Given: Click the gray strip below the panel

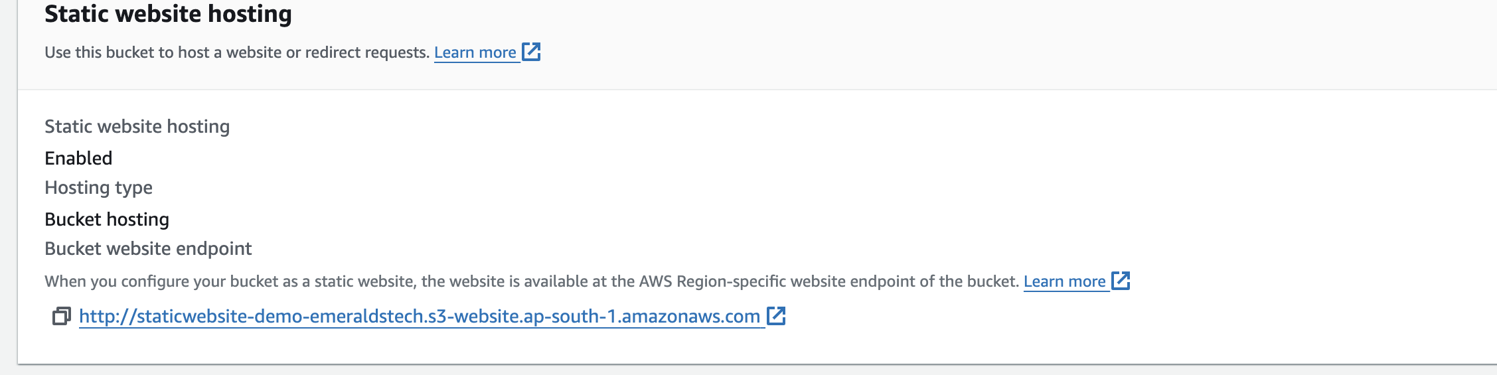Looking at the screenshot, I should [730, 370].
